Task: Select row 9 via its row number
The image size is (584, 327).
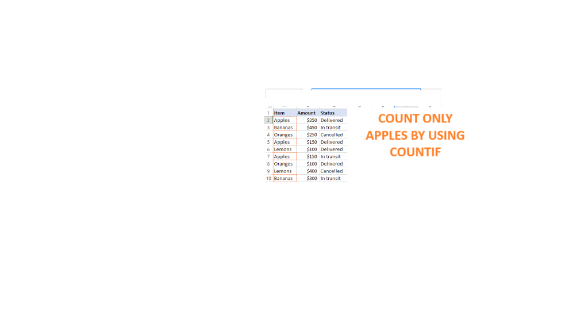Action: pos(268,171)
